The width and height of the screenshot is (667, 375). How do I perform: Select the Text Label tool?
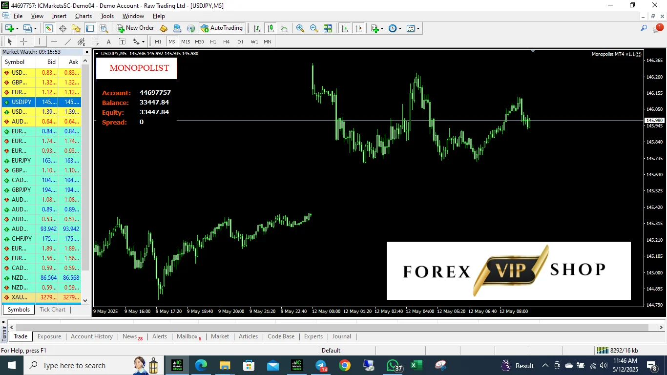[122, 42]
